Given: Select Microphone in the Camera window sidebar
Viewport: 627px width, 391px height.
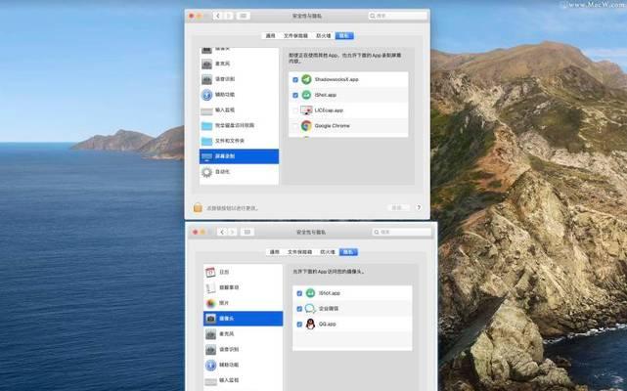Looking at the screenshot, I should 243,334.
